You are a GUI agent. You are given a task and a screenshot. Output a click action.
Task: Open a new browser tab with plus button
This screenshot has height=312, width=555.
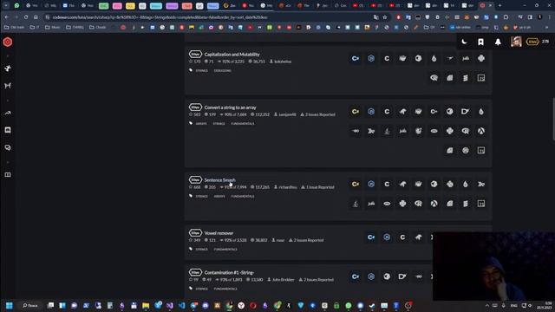[499, 5]
